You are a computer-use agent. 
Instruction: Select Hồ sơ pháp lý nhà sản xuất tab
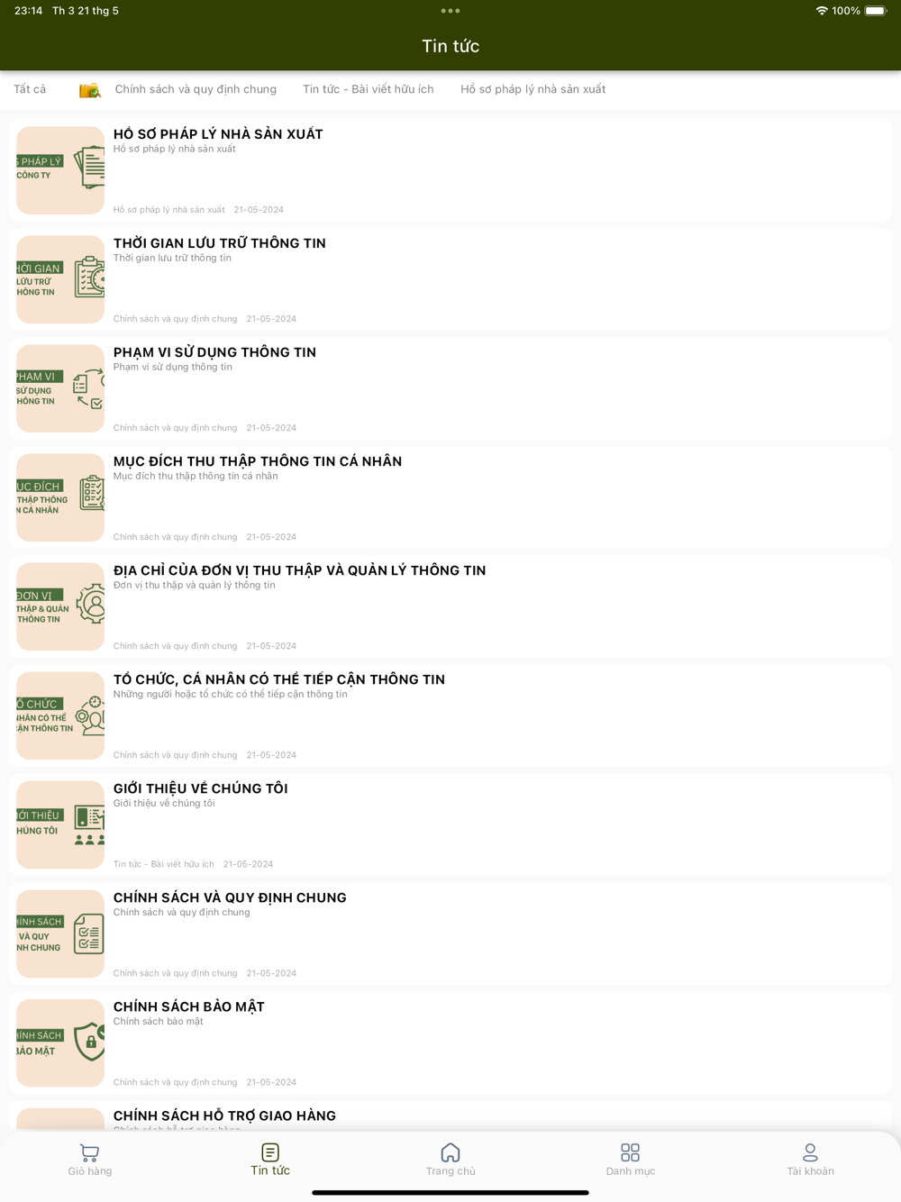532,89
